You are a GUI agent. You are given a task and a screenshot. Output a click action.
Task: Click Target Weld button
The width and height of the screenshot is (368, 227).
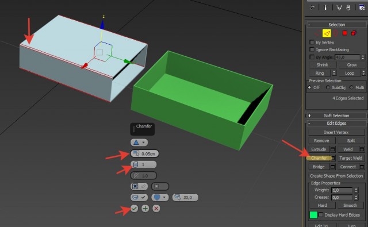tap(351, 158)
